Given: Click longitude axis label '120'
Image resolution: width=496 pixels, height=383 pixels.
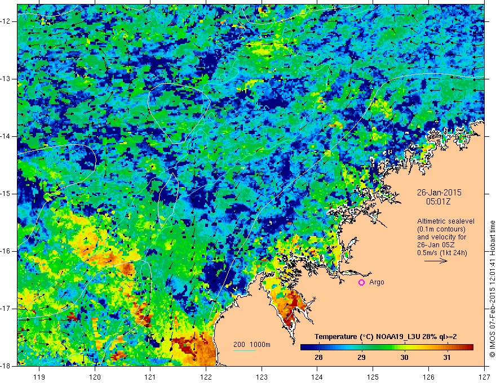Looking at the screenshot, I should [x=95, y=377].
